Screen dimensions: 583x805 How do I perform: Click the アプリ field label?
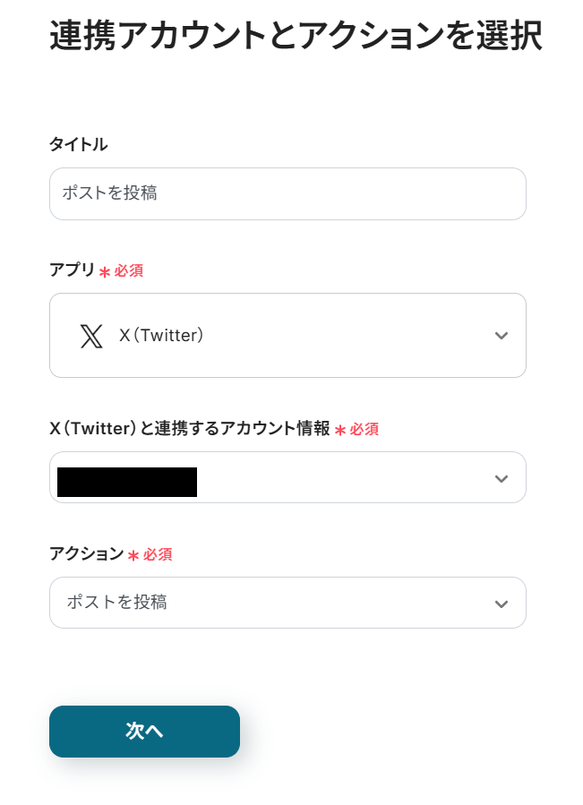pos(72,270)
